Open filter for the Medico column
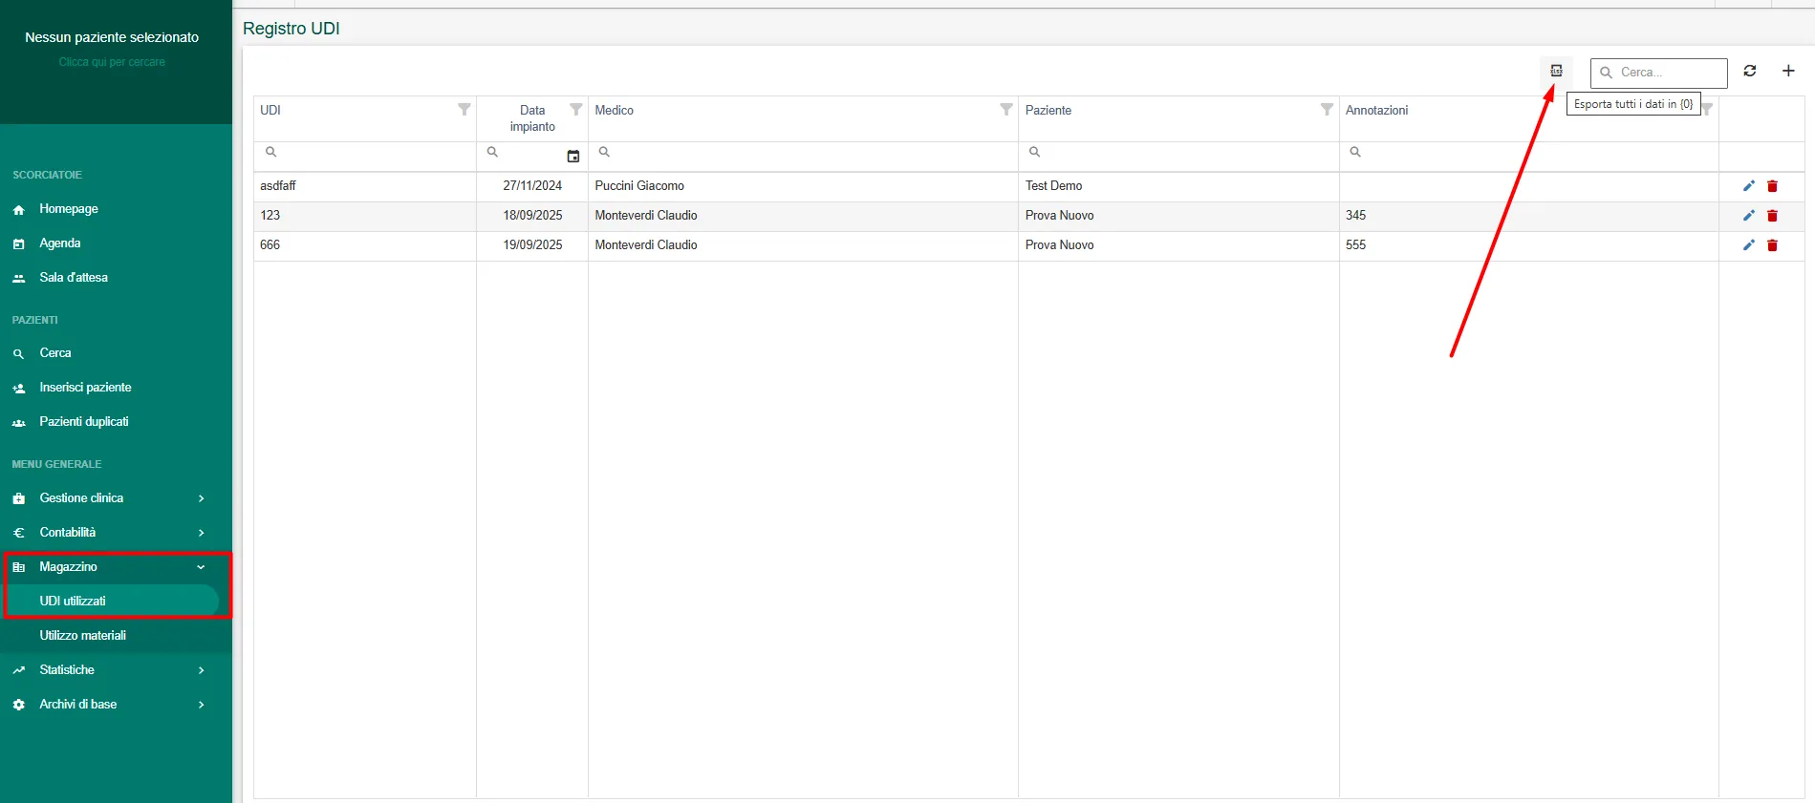This screenshot has height=803, width=1815. pos(1005,110)
